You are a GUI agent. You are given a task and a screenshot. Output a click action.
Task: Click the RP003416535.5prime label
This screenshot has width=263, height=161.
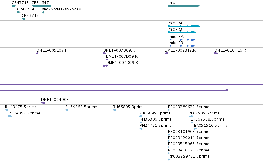pos(189,150)
